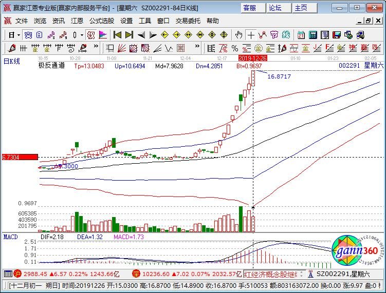Click the network globe windows icon
Viewport: 386px width, 293px height.
point(348,35)
